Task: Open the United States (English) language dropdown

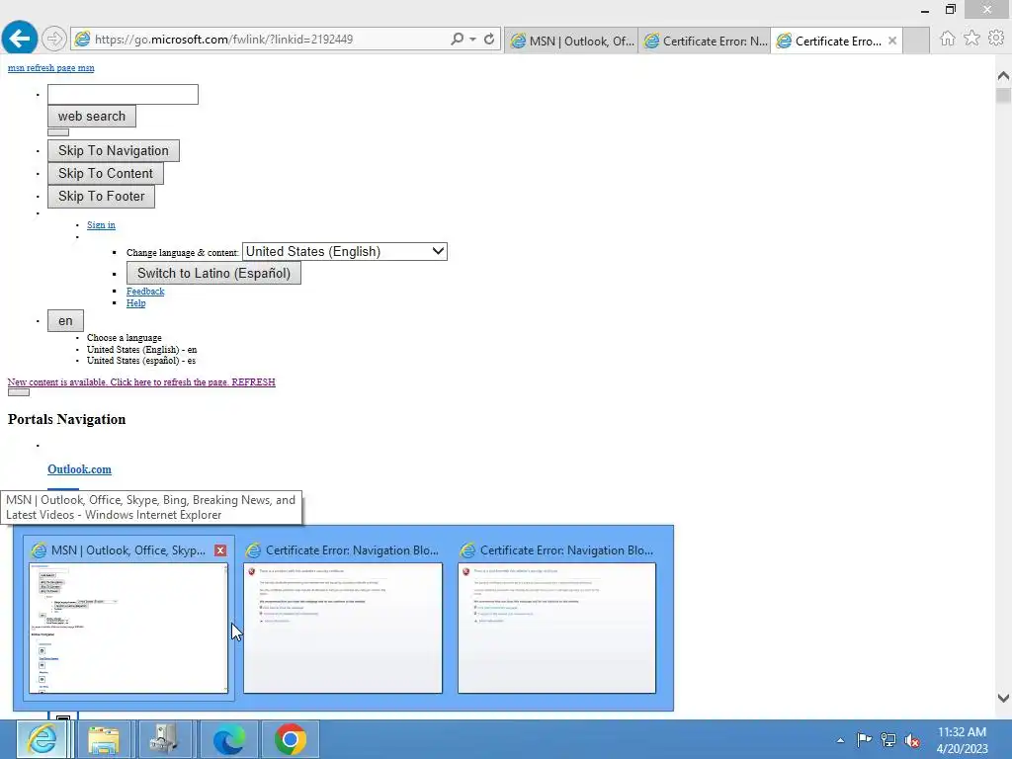Action: tap(345, 252)
